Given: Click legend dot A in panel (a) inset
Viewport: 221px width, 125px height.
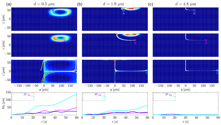Looking at the screenshot, I should pos(26,94).
